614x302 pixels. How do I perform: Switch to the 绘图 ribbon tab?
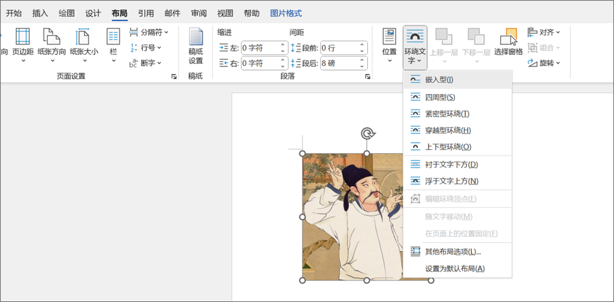pos(67,13)
